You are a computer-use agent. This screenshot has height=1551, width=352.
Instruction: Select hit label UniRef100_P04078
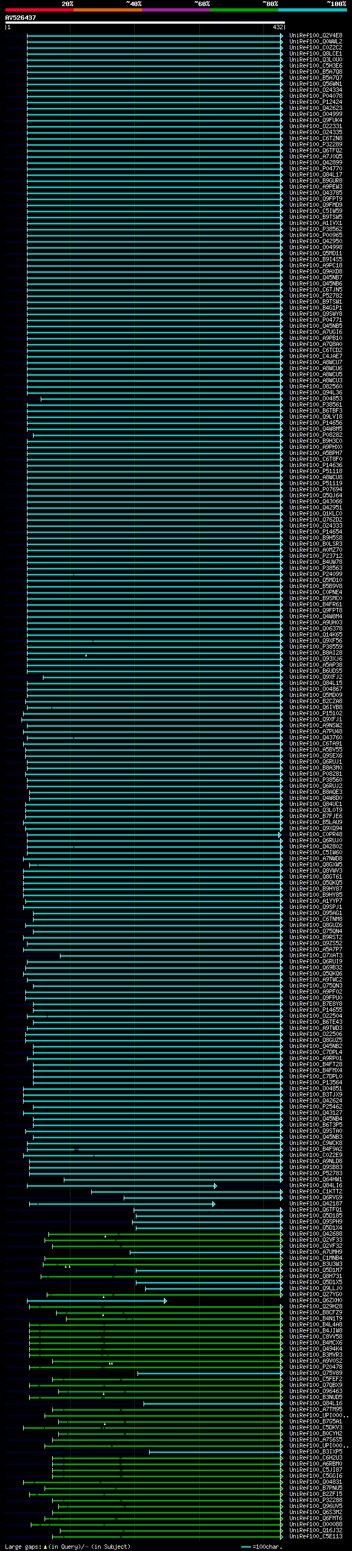point(316,96)
